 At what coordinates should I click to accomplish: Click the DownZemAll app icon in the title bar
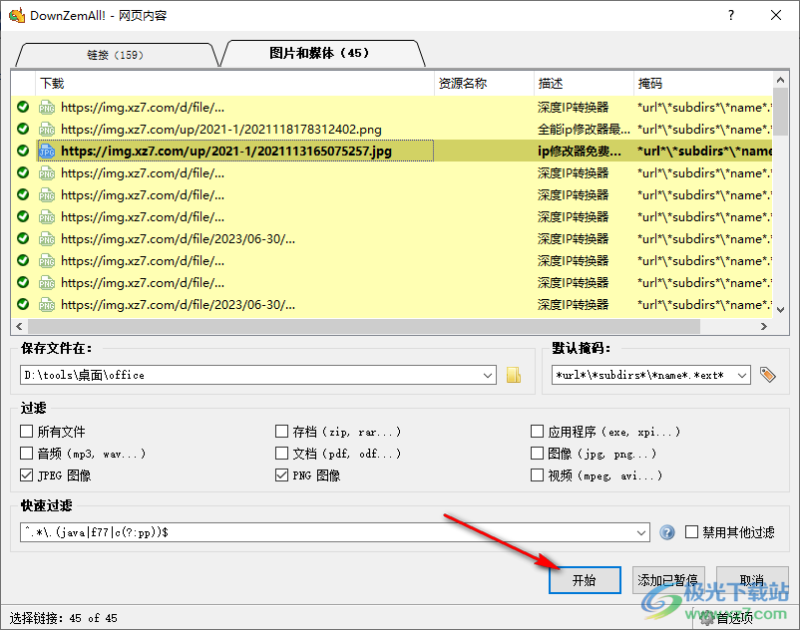coord(15,14)
